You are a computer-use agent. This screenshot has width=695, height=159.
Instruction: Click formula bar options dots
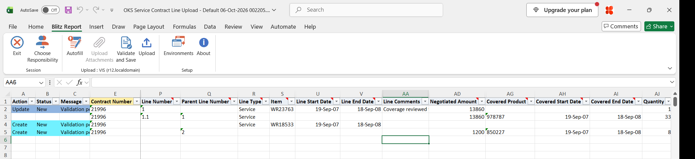[50, 82]
